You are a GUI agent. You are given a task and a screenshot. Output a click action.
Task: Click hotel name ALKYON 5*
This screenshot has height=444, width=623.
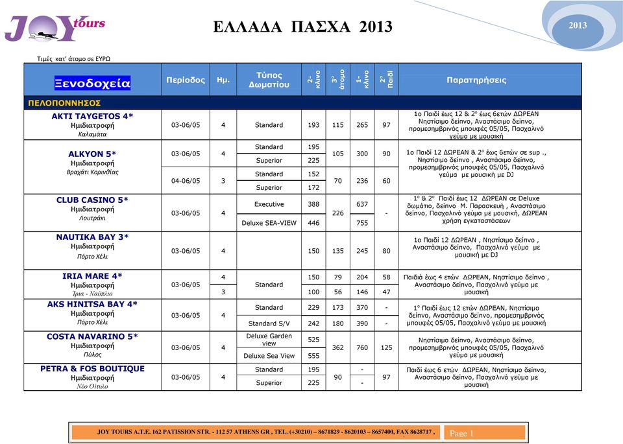point(92,154)
